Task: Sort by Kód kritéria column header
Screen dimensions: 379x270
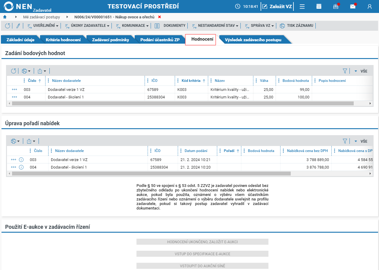Action: (191, 81)
